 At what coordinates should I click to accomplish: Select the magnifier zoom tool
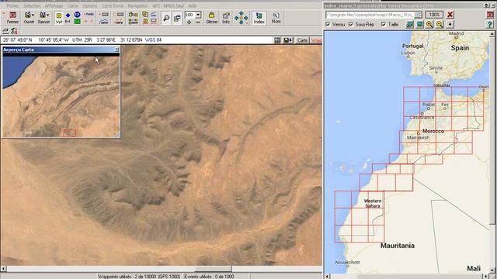pos(166,18)
